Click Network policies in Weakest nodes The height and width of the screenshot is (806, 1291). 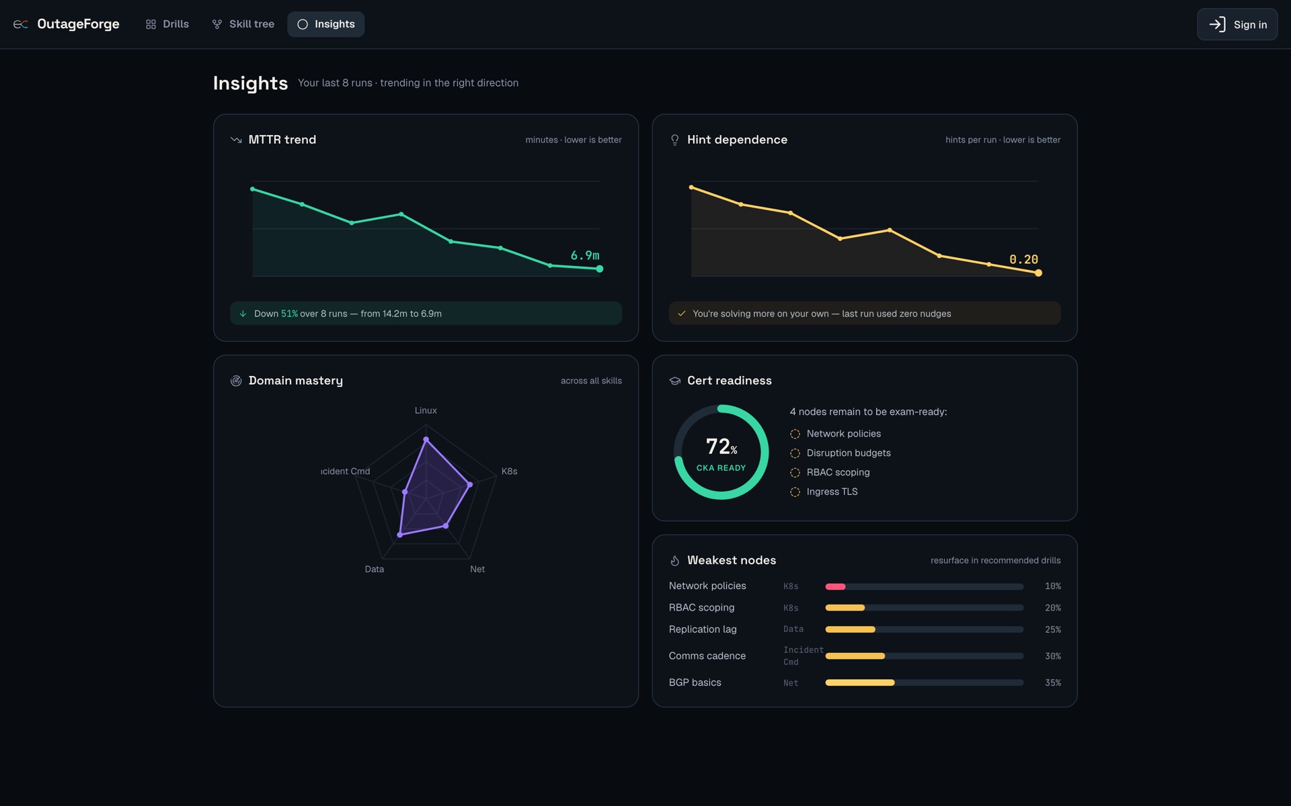[x=707, y=586]
